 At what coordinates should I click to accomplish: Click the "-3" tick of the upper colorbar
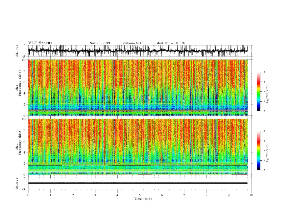coord(263,72)
